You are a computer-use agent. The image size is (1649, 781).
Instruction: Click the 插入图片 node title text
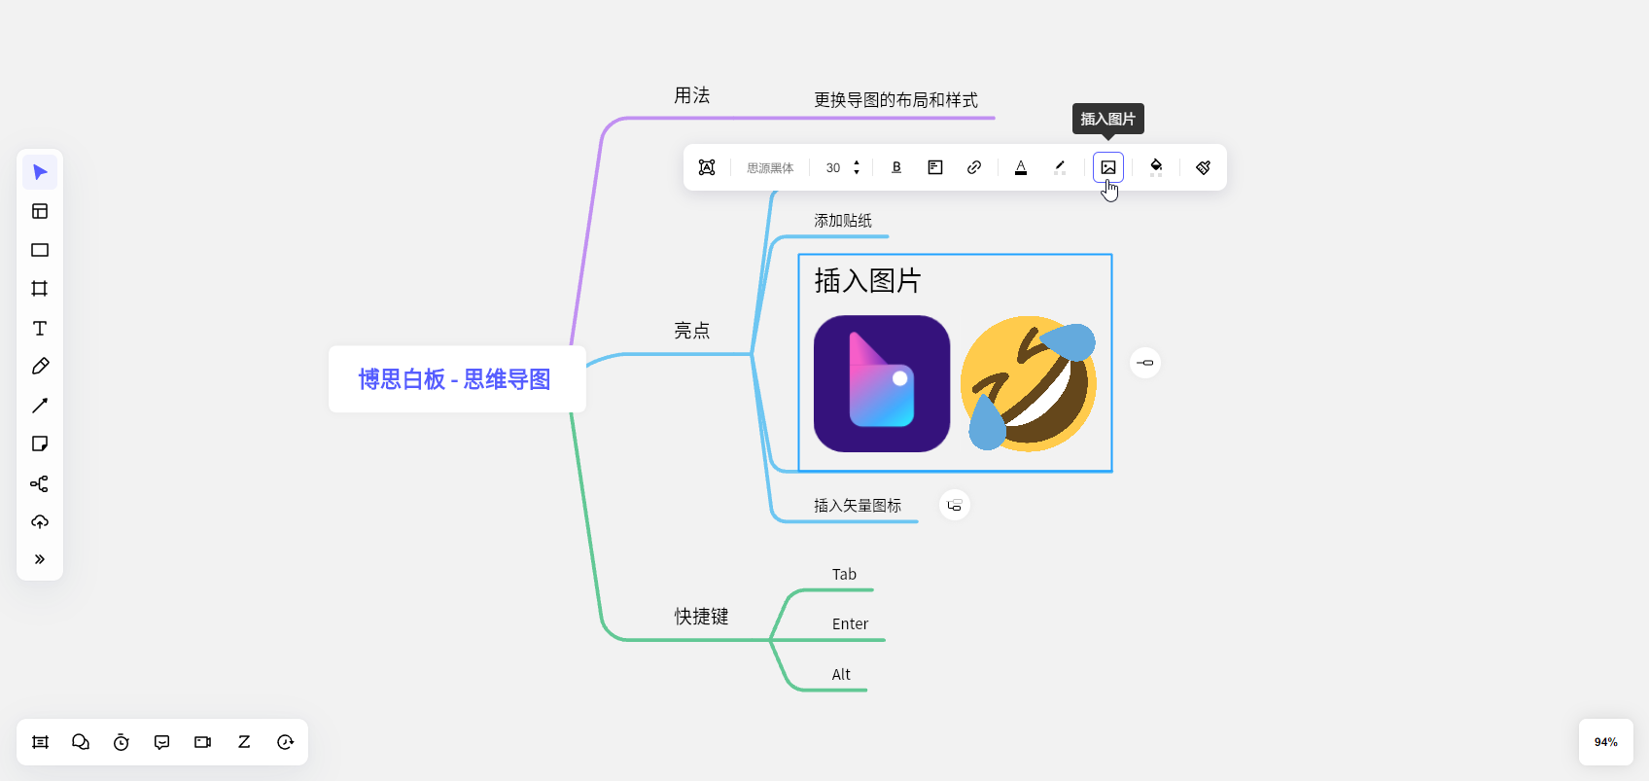867,281
